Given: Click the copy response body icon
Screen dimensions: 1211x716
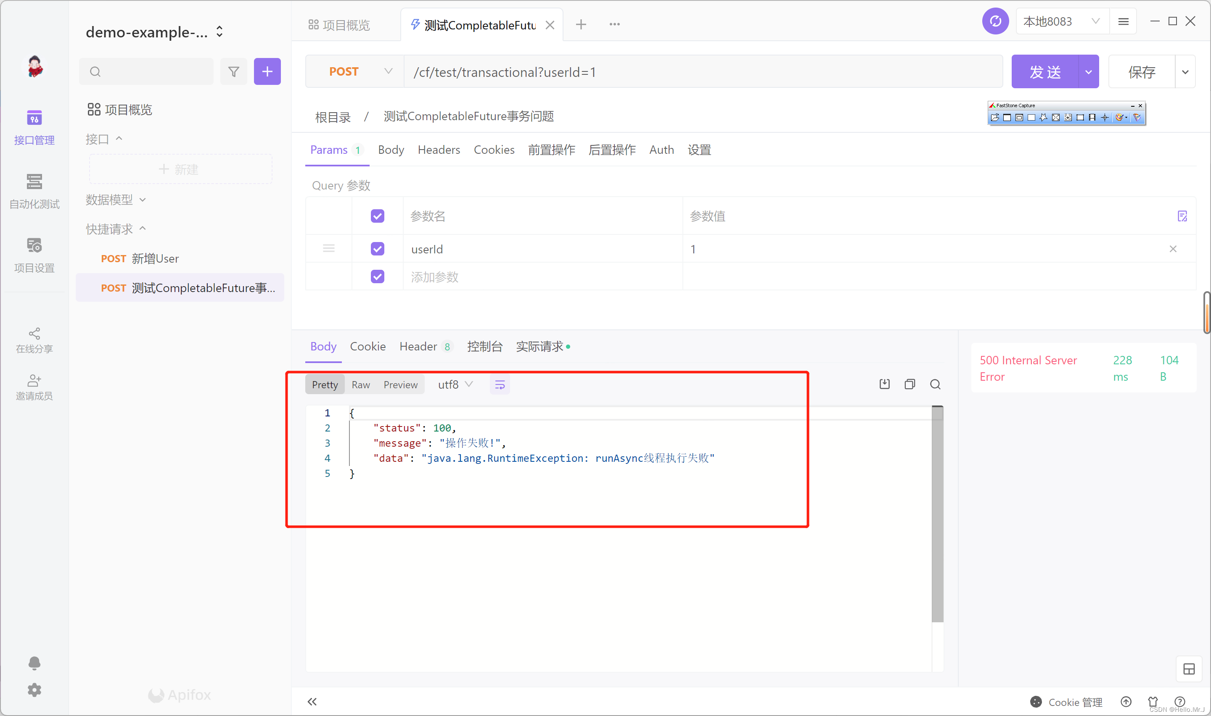Looking at the screenshot, I should pyautogui.click(x=909, y=384).
